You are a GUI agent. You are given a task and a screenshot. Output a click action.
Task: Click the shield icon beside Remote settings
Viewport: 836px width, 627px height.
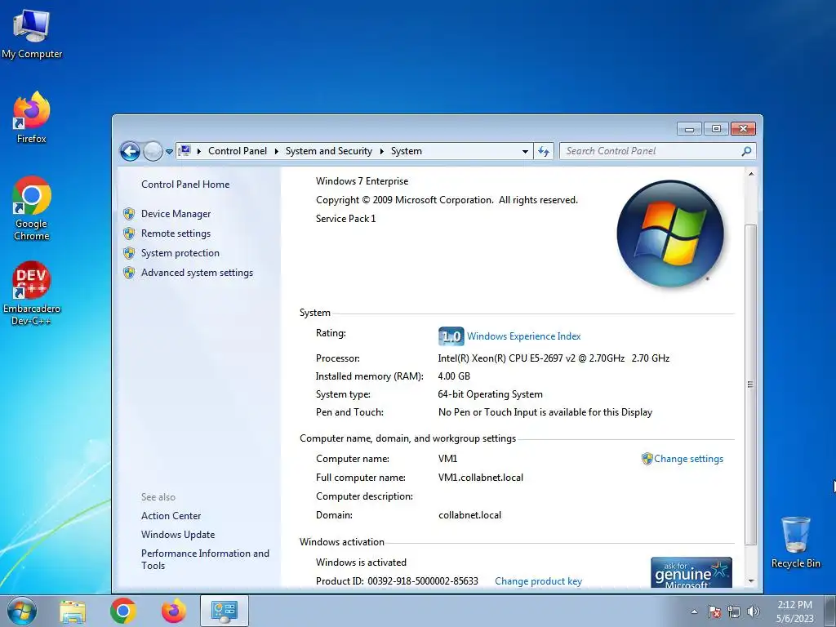coord(129,233)
